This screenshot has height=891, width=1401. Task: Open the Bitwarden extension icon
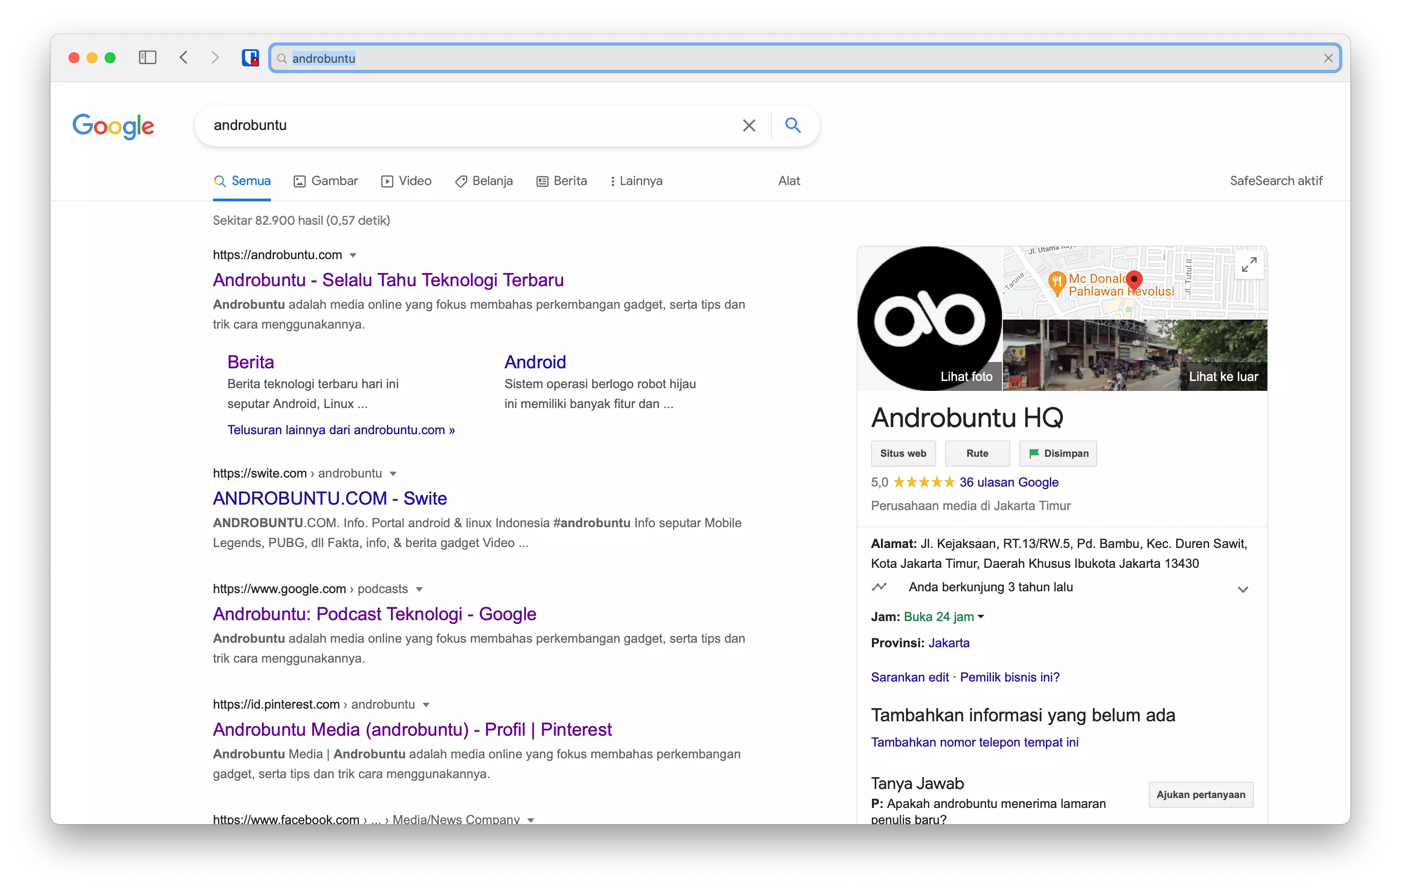point(250,58)
